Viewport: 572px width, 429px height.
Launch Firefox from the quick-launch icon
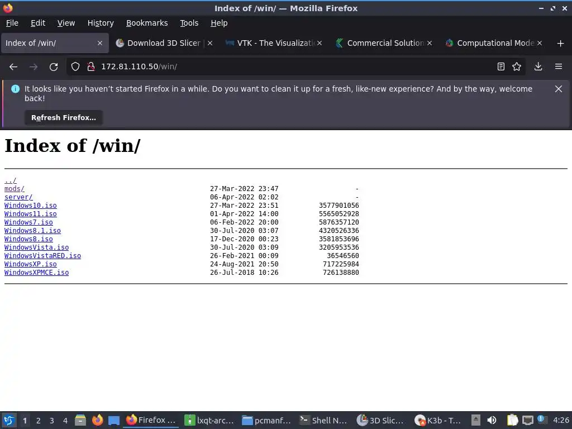tap(97, 420)
